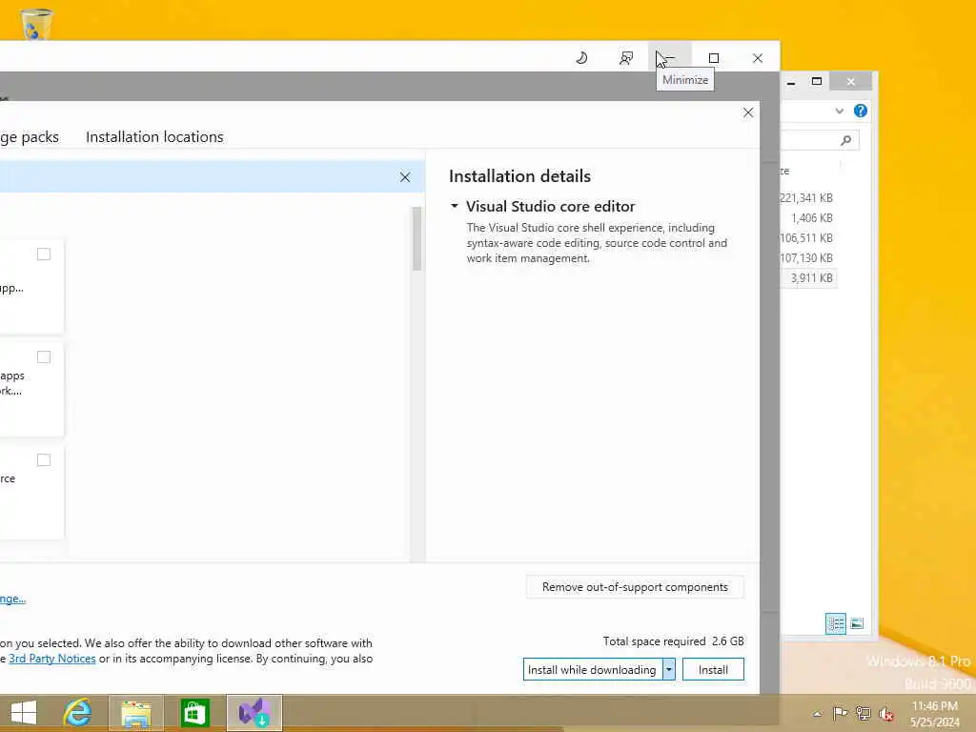This screenshot has height=732, width=976.
Task: Select Visual Studio Installer taskbar icon
Action: [x=254, y=713]
